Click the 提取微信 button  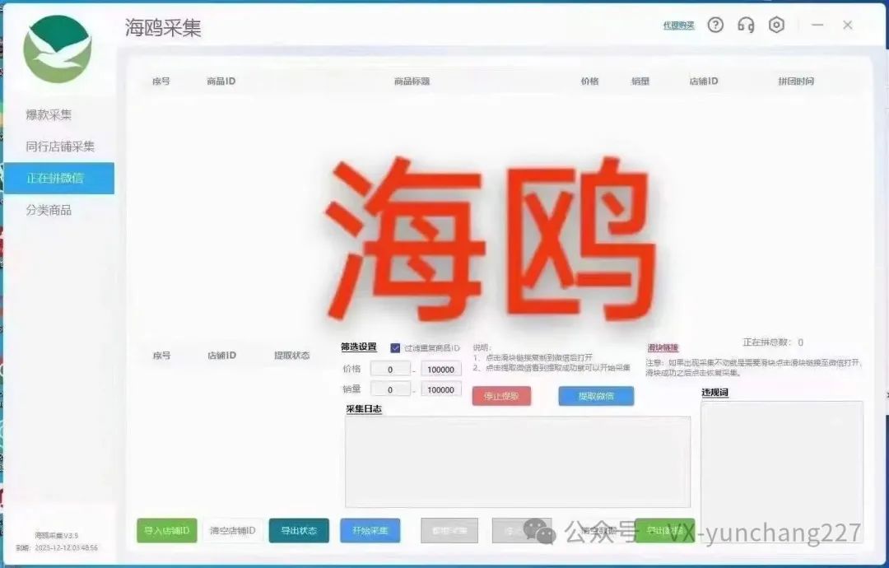click(x=596, y=396)
